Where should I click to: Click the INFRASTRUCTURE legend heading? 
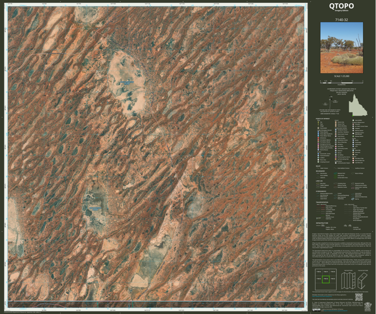[x=322, y=223]
